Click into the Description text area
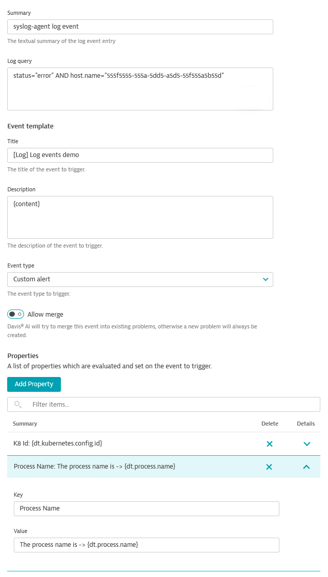Screen dimensions: 328x577 coord(140,217)
